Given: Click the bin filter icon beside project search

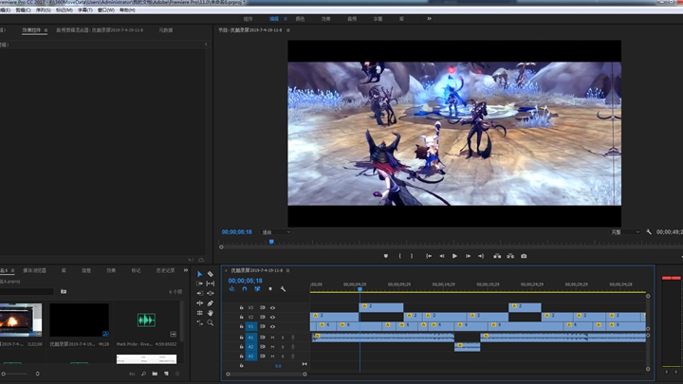Looking at the screenshot, I should coord(64,292).
